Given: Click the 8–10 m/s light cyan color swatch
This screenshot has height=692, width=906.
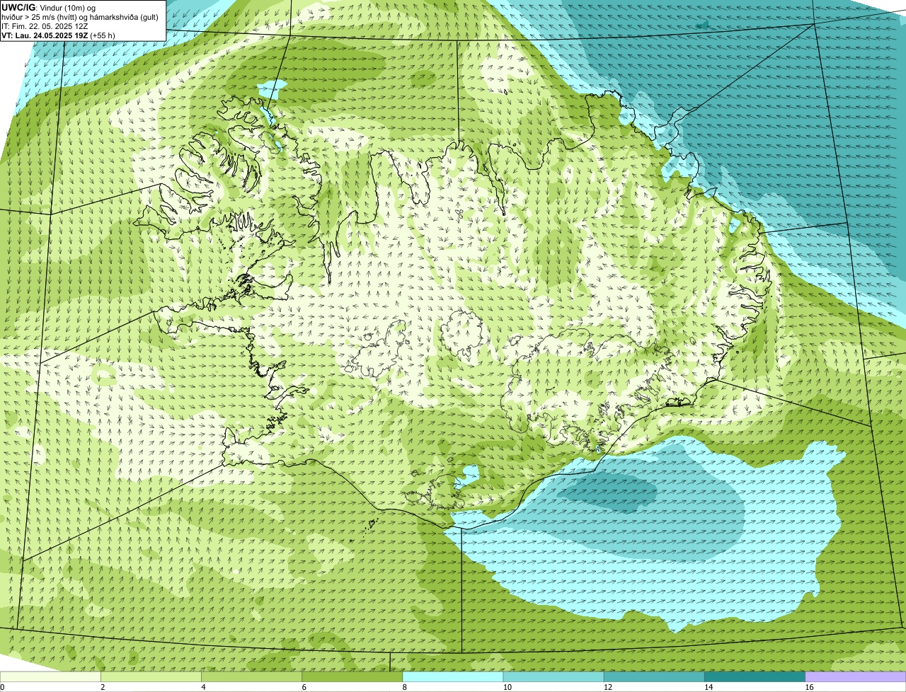Looking at the screenshot, I should click(x=453, y=676).
